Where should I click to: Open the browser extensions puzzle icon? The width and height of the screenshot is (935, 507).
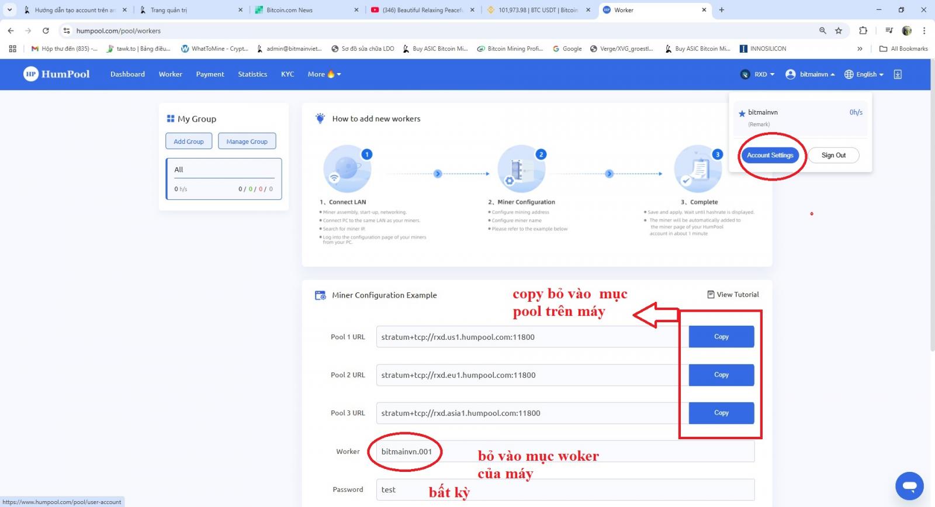click(x=863, y=30)
